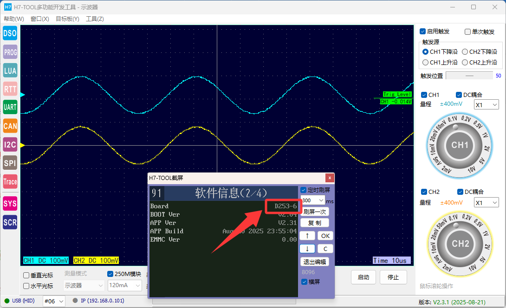Open CH1 probe X1 dropdown
This screenshot has width=506, height=308.
[487, 105]
